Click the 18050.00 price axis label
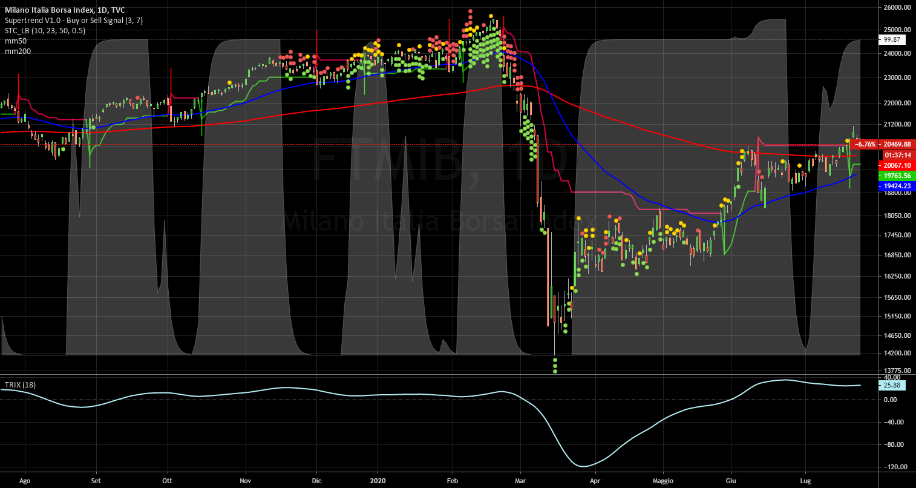The image size is (916, 488). [896, 216]
